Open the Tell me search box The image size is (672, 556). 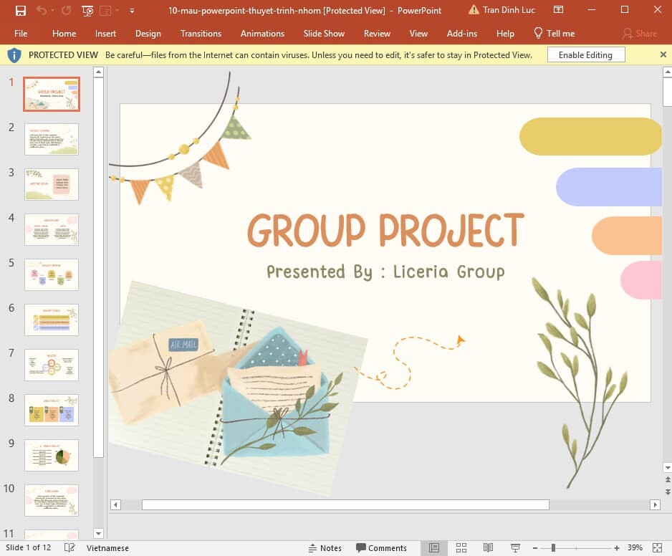[x=555, y=33]
